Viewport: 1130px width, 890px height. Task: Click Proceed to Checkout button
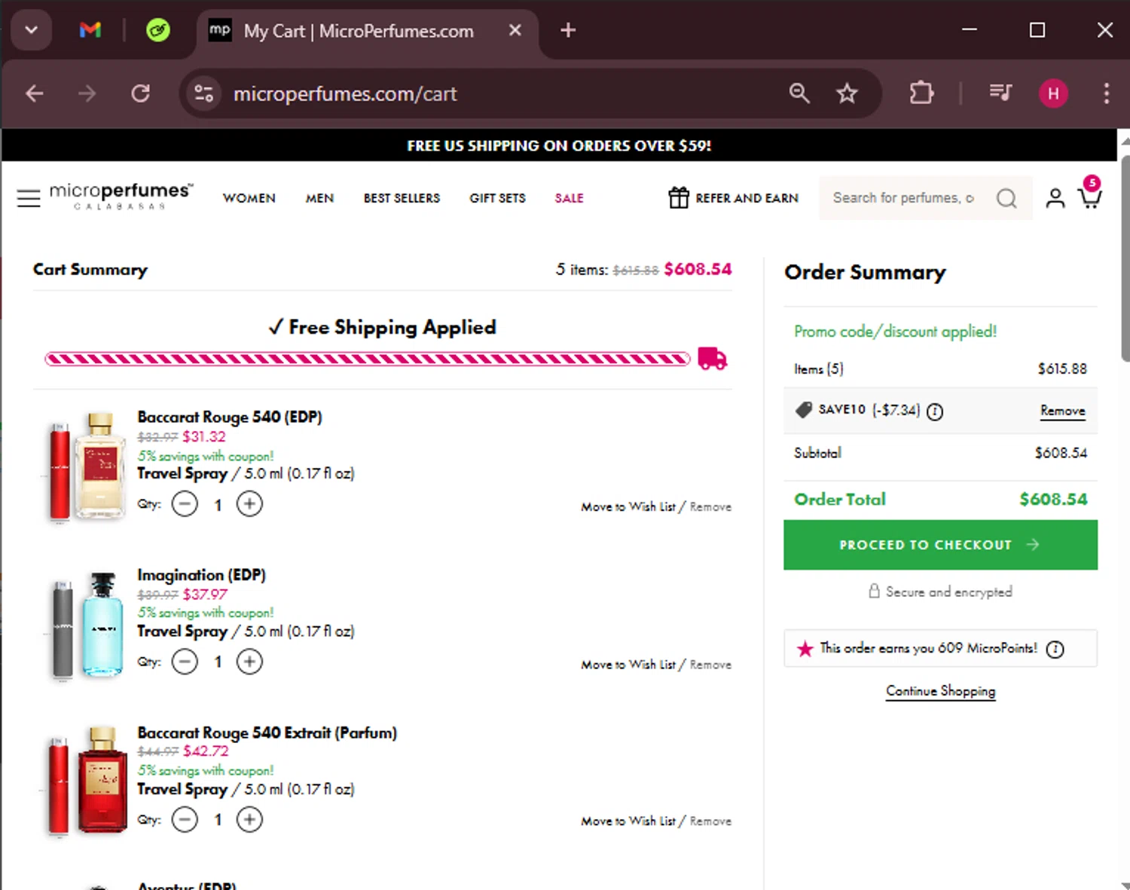click(x=939, y=545)
